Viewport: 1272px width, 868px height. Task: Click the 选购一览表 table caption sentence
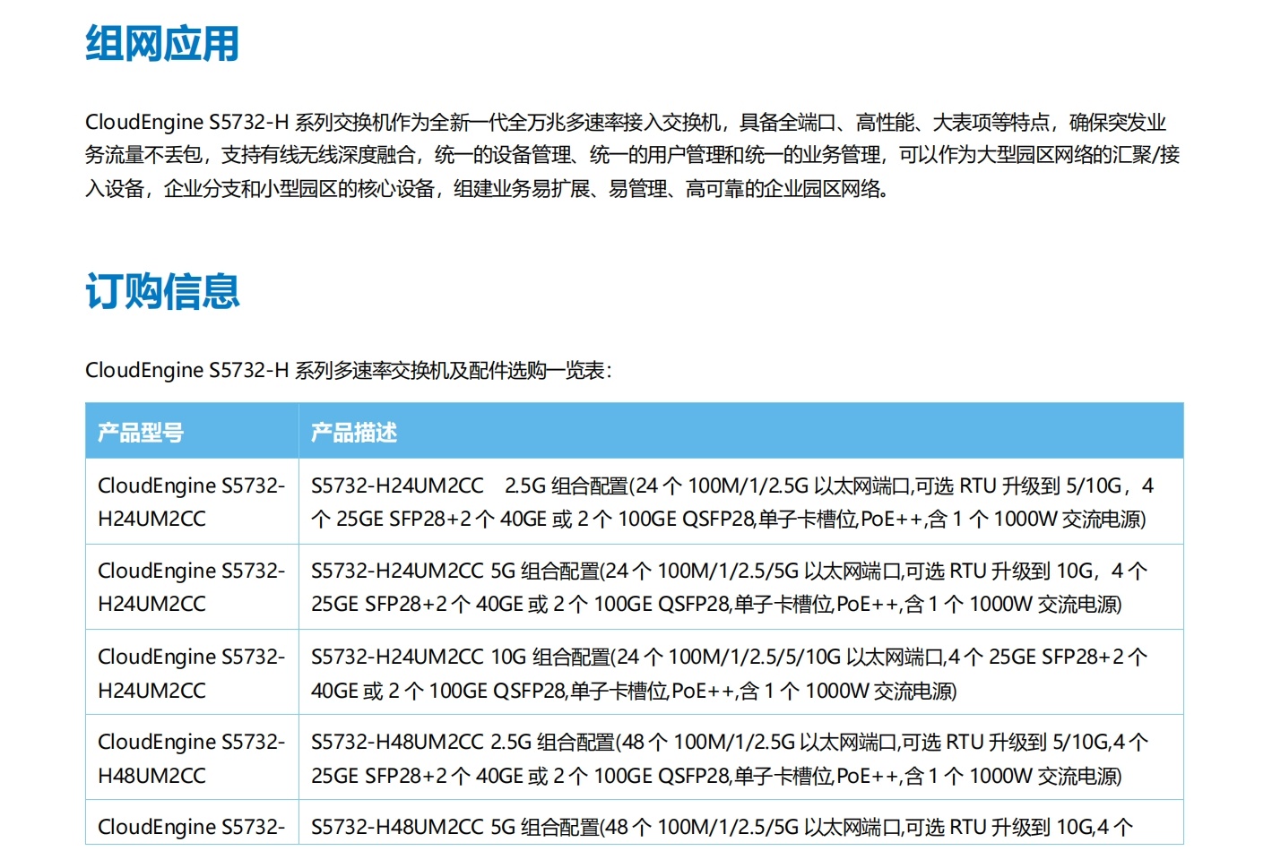(x=349, y=370)
